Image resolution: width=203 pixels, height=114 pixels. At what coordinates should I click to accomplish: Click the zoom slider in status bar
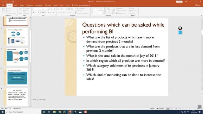(189, 109)
